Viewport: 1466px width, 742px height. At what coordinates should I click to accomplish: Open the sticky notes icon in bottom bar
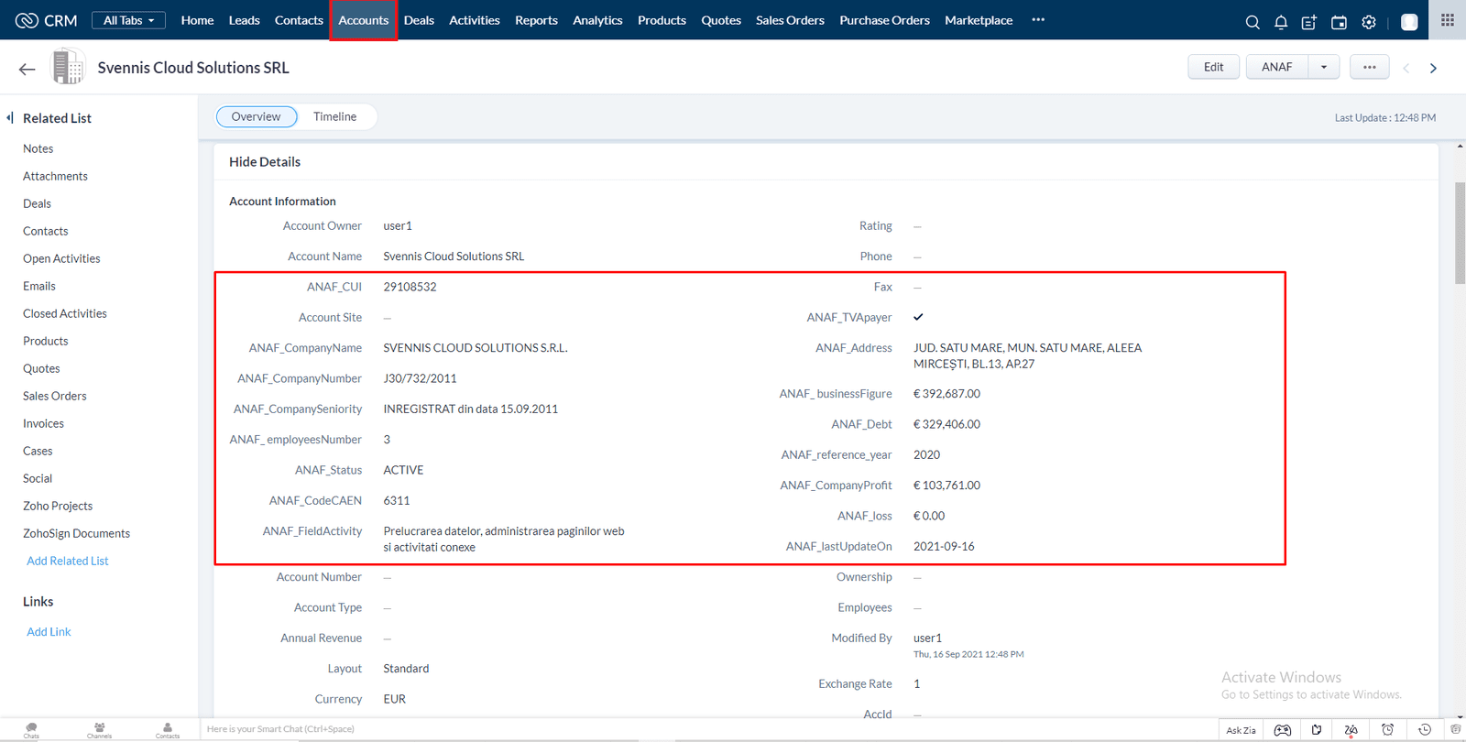pyautogui.click(x=1317, y=730)
